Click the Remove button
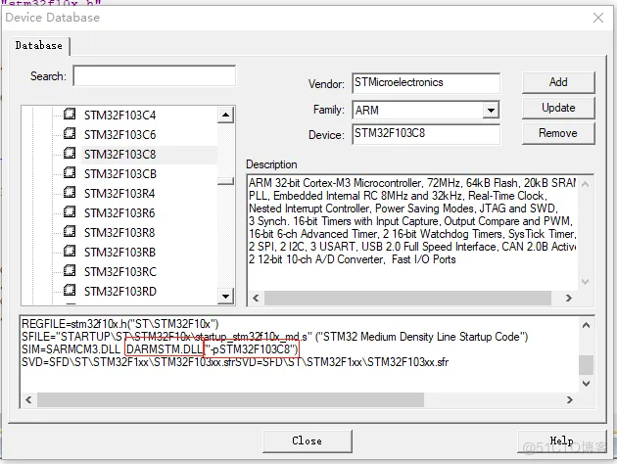The width and height of the screenshot is (617, 464). [558, 133]
